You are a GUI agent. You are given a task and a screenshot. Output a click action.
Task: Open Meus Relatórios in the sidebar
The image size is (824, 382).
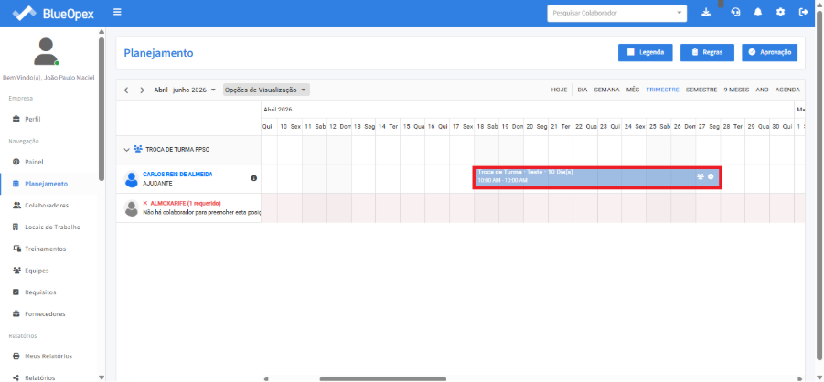(x=48, y=356)
